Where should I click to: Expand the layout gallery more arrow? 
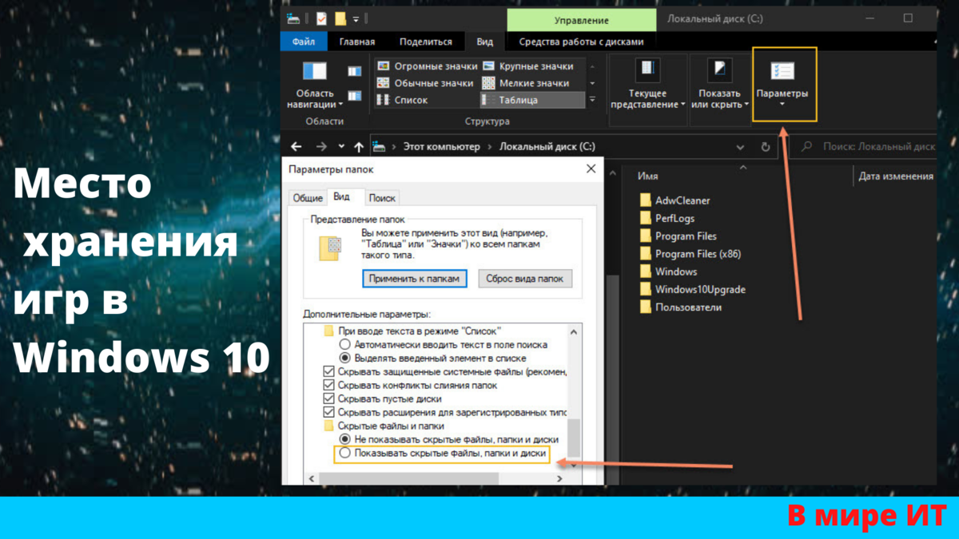[592, 100]
